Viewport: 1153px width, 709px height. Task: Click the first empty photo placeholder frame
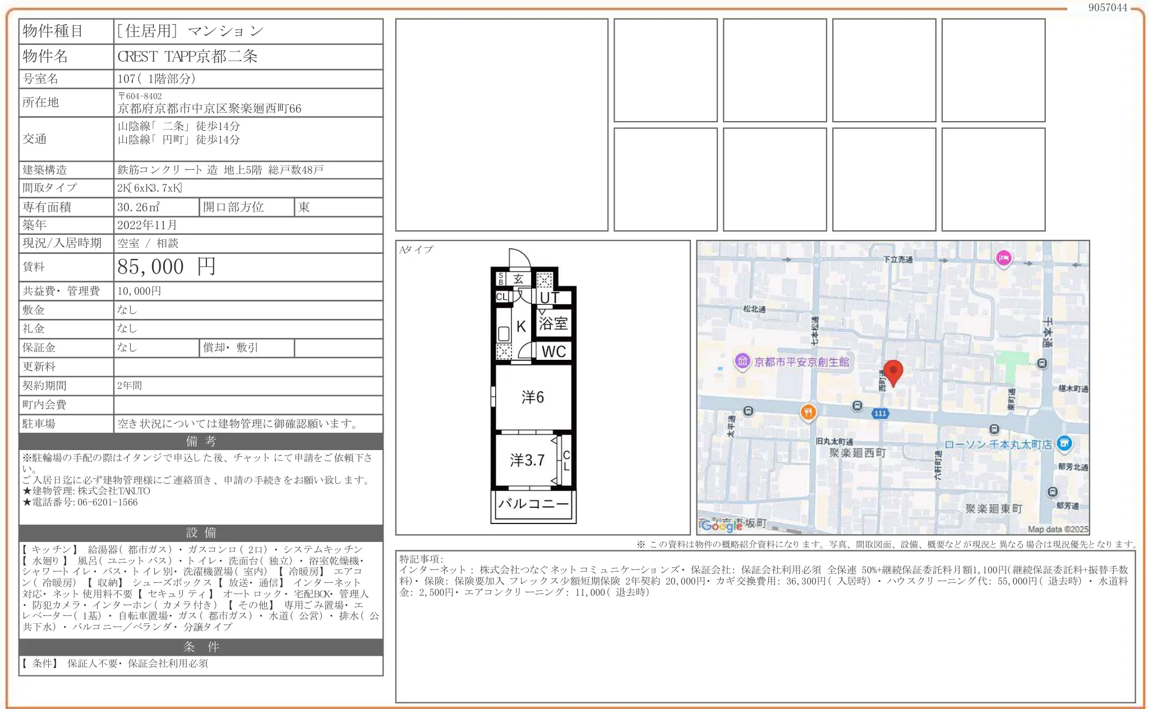coord(501,126)
